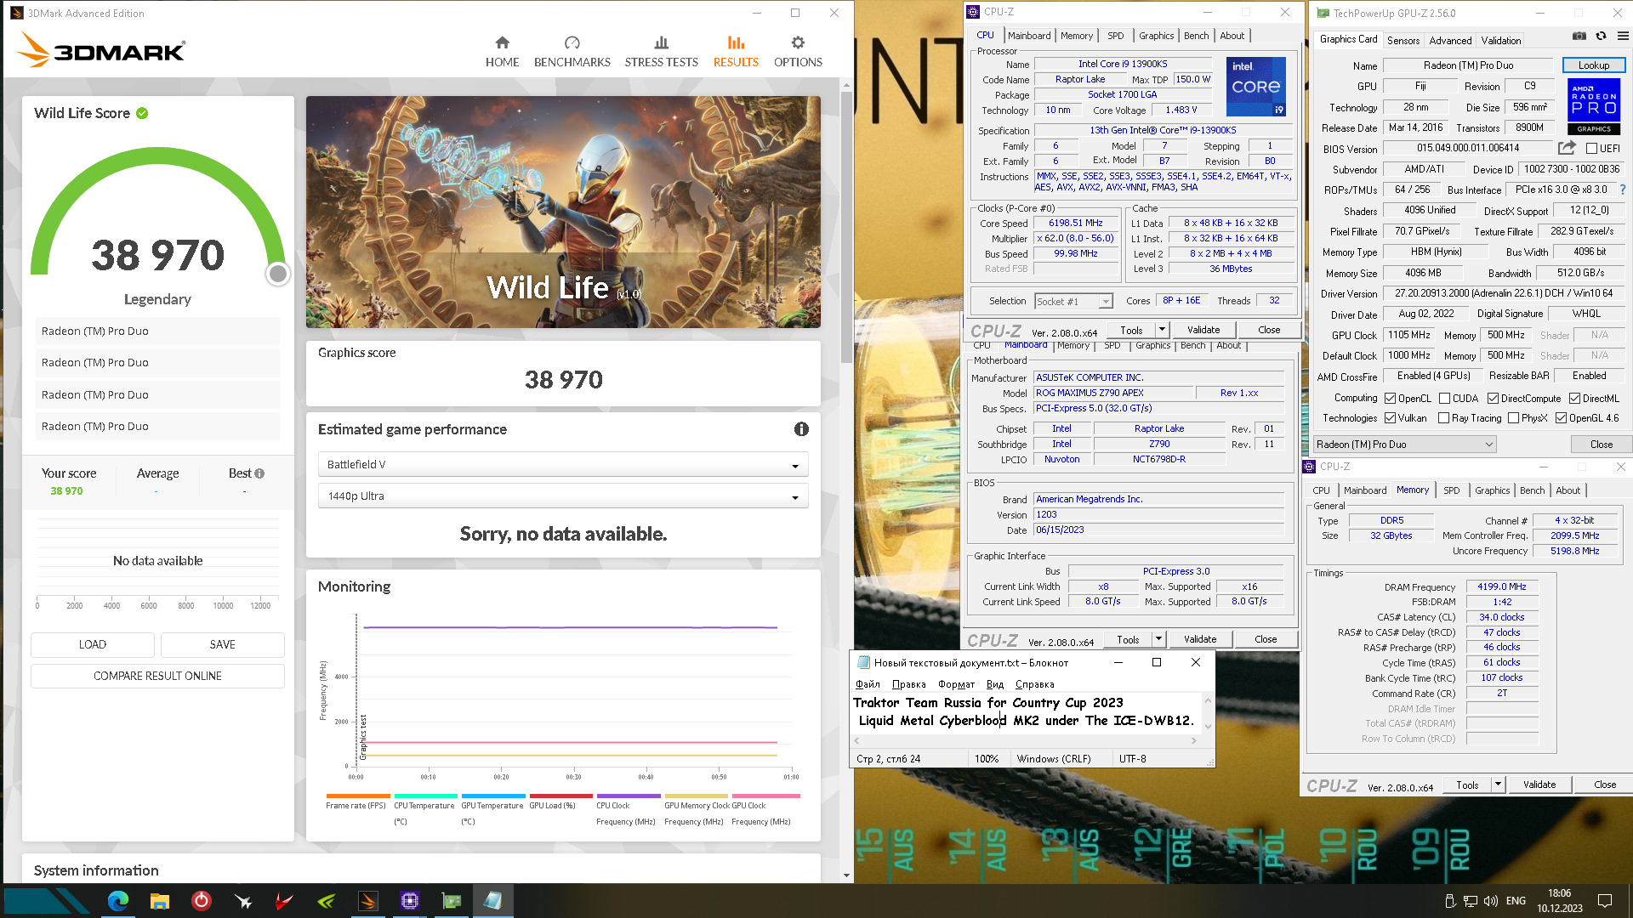Open the RESULTS tab in 3DMark
1633x918 pixels.
(736, 52)
